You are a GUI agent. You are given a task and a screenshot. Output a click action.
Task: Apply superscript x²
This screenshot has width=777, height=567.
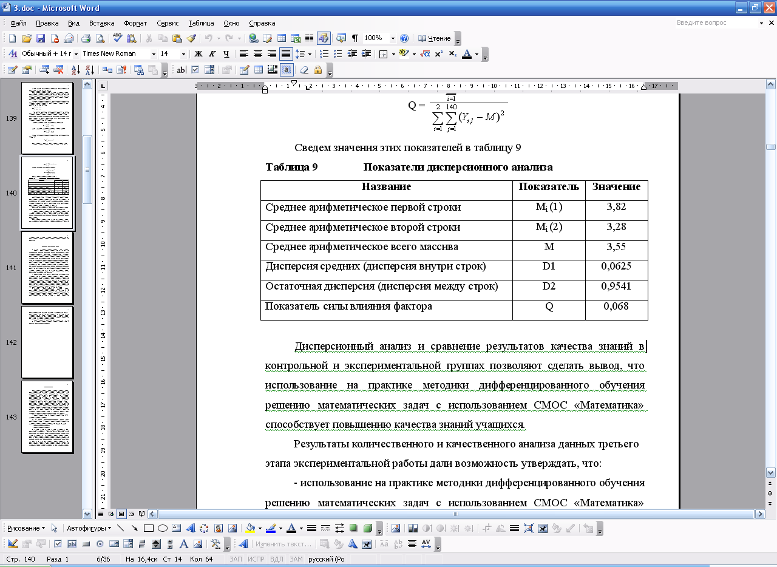click(x=438, y=53)
